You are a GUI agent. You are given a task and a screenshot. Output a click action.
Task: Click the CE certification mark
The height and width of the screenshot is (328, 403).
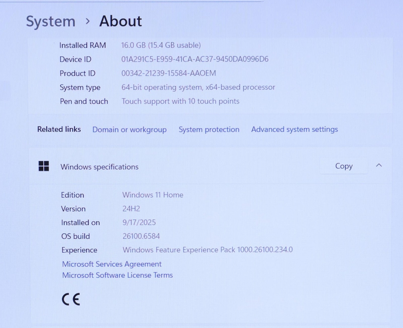[x=71, y=299]
